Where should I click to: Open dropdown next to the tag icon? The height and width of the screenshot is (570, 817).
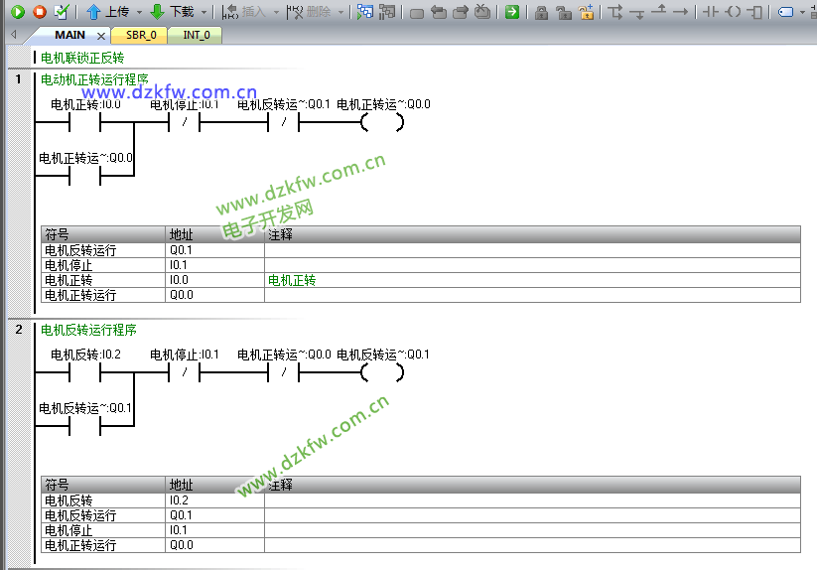pos(801,12)
